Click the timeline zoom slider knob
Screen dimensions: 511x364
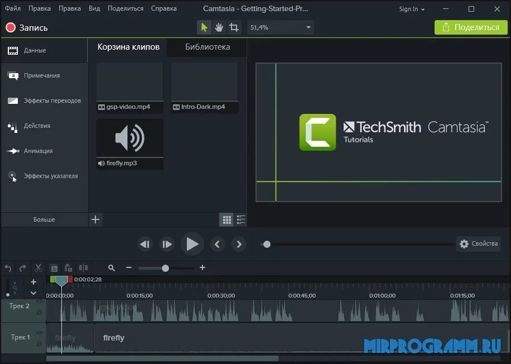point(165,268)
